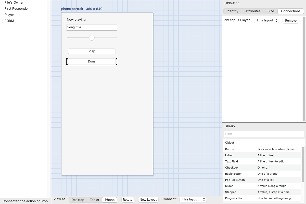Switch to the Connections tab
This screenshot has height=204, width=306.
coord(291,11)
